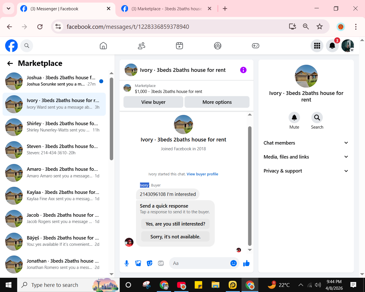Install app icon in address bar
The height and width of the screenshot is (292, 365).
pos(293,27)
